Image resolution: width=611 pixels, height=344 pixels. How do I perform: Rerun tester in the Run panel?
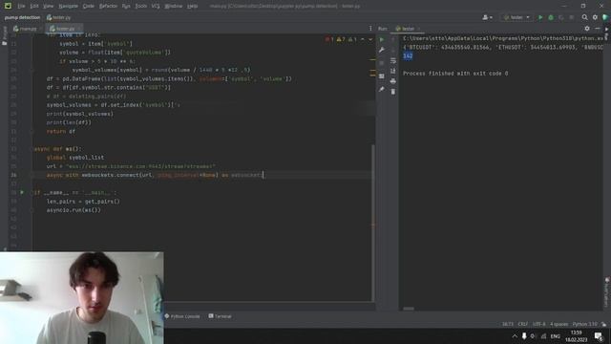[x=382, y=39]
